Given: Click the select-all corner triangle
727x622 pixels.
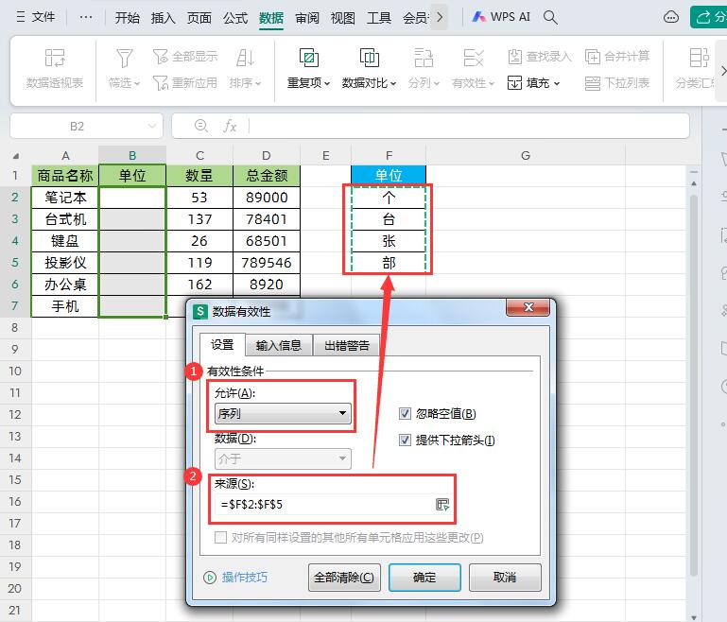Looking at the screenshot, I should (x=16, y=156).
